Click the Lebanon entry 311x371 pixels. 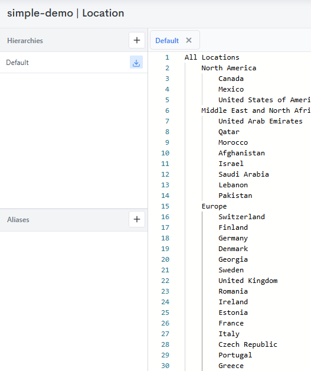233,185
